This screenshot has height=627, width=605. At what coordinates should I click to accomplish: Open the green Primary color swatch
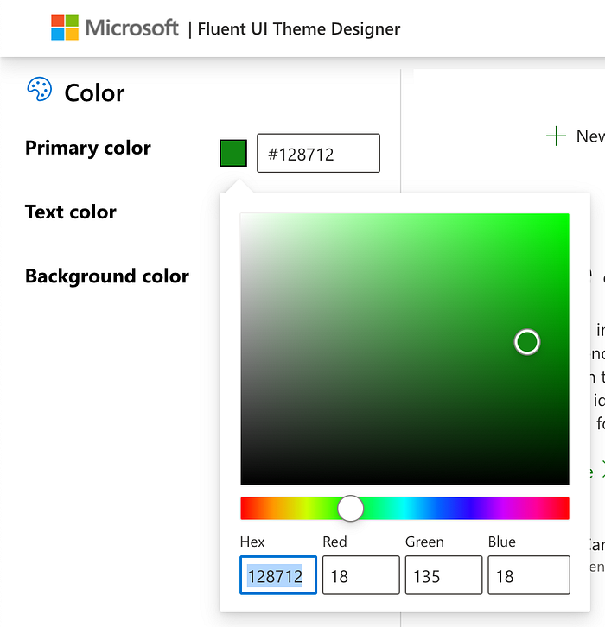point(233,153)
